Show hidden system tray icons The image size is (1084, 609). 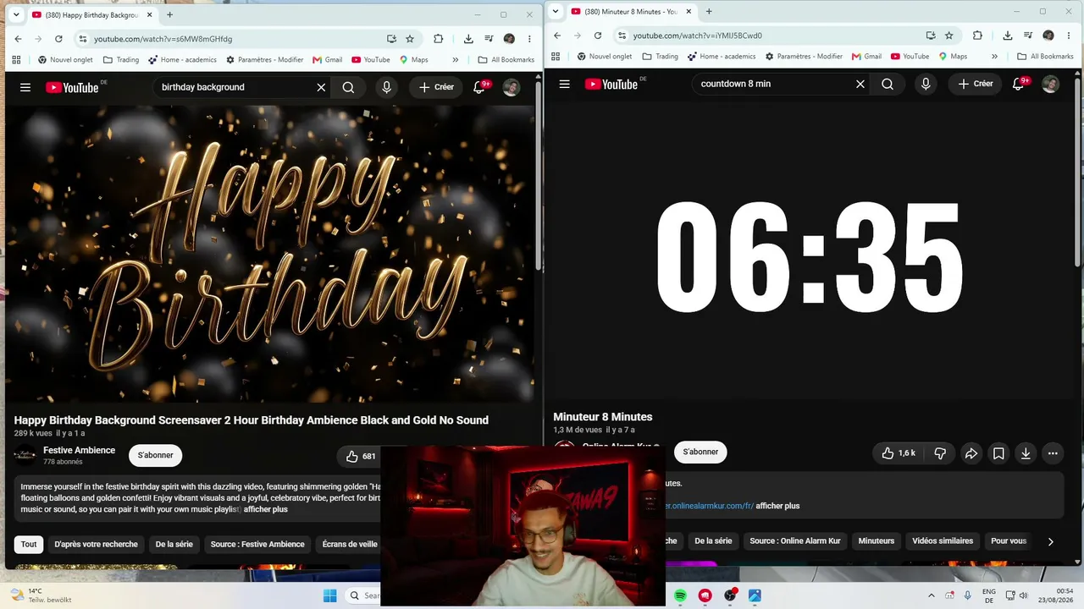tap(932, 595)
